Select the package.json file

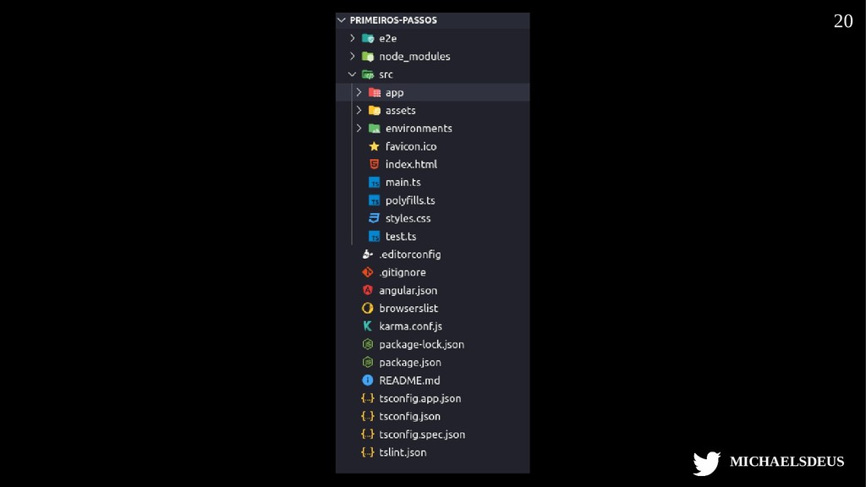[409, 363]
